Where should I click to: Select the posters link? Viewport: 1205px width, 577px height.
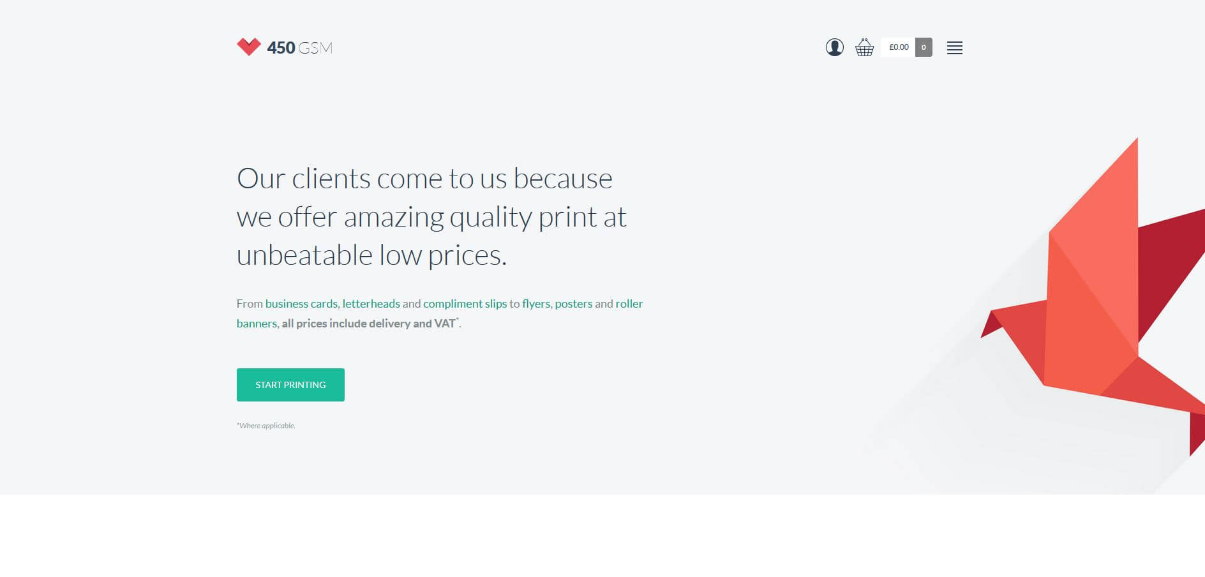pos(573,304)
